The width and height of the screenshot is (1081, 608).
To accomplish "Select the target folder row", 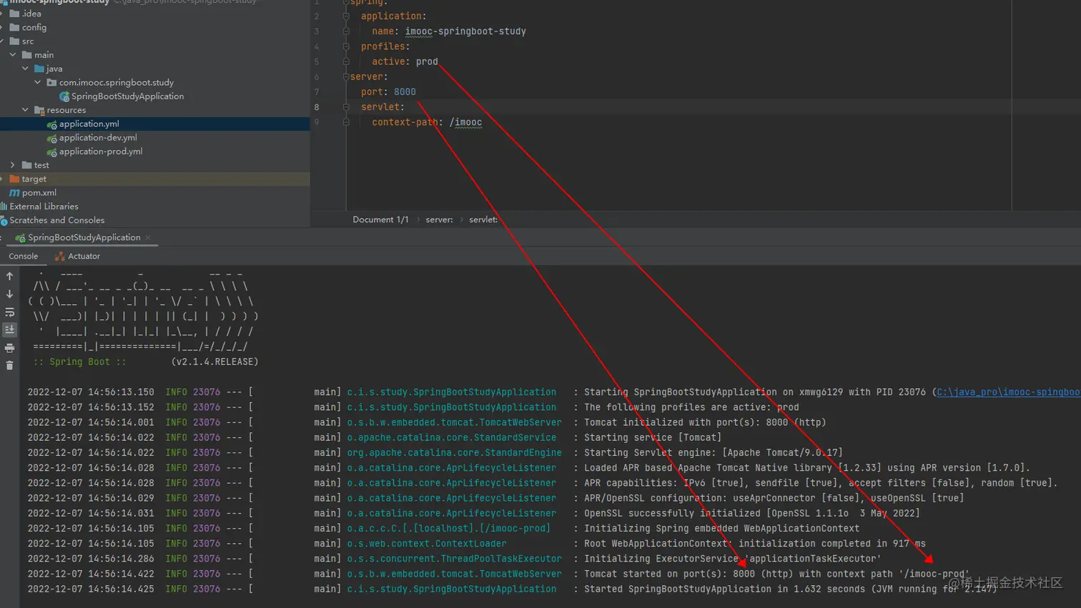I will click(154, 179).
